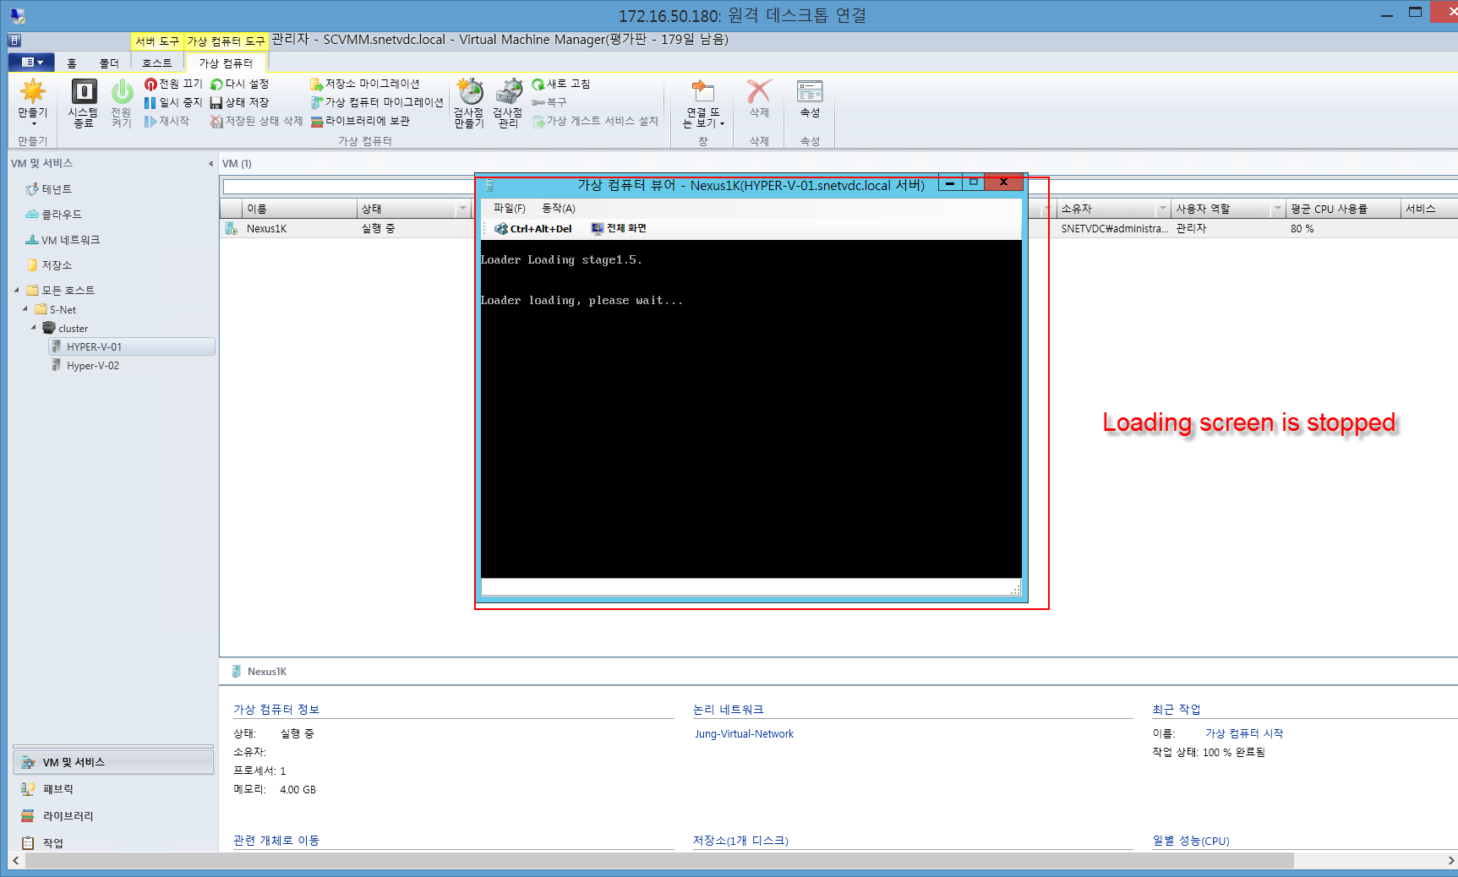1458x877 pixels.
Task: Click 재시작 resume
Action: coord(167,121)
